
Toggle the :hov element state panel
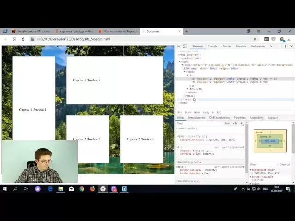point(227,123)
